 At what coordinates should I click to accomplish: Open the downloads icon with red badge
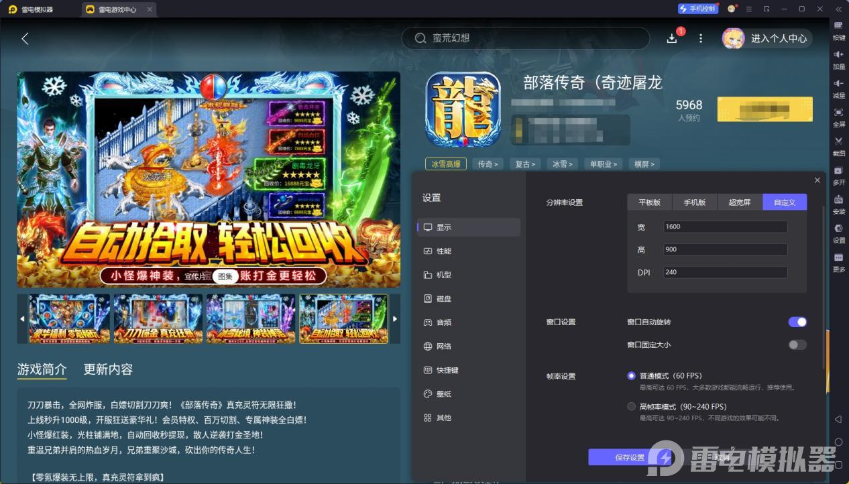[x=672, y=38]
